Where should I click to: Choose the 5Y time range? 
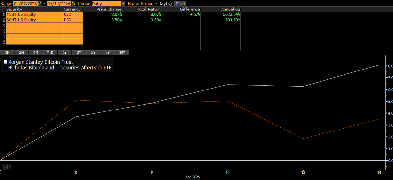click(x=108, y=52)
